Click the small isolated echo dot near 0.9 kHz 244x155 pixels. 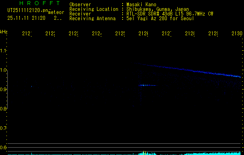tap(31, 86)
